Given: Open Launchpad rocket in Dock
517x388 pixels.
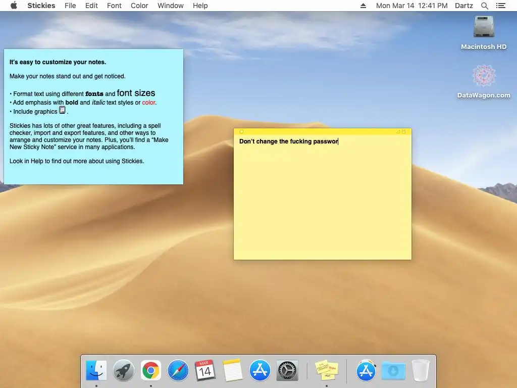Looking at the screenshot, I should point(123,370).
